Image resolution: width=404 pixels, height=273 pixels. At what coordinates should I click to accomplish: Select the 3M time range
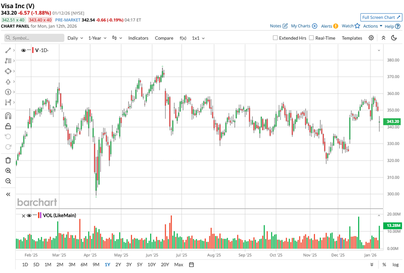[x=72, y=264]
